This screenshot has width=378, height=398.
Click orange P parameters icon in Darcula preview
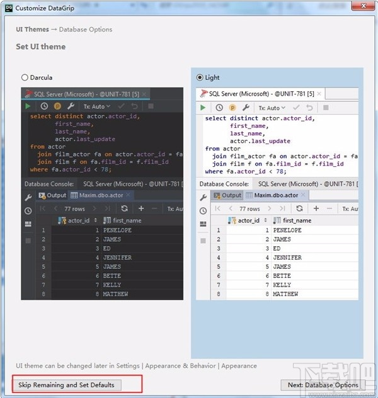click(x=57, y=106)
